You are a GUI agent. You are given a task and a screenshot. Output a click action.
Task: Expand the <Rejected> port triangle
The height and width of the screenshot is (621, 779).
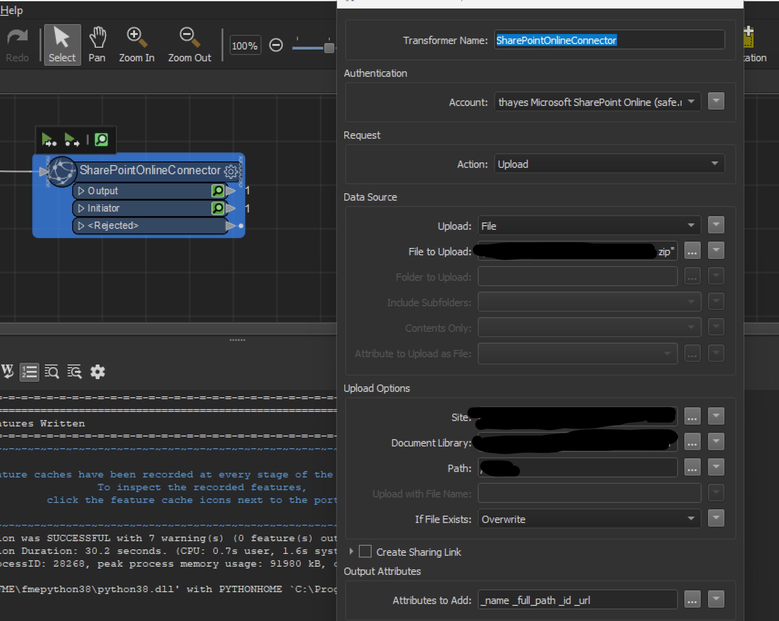pos(81,226)
